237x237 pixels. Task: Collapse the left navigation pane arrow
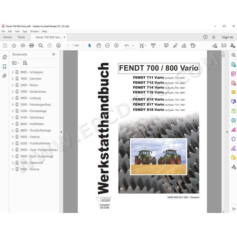point(61,132)
